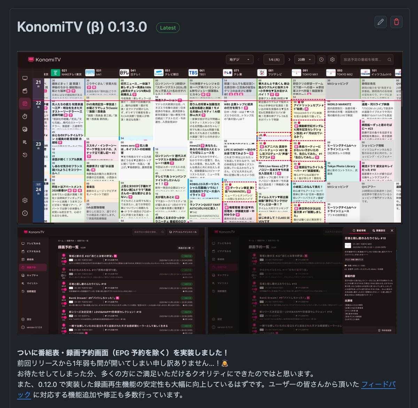Click the 日テレ channel logo in guide header

(x=124, y=72)
